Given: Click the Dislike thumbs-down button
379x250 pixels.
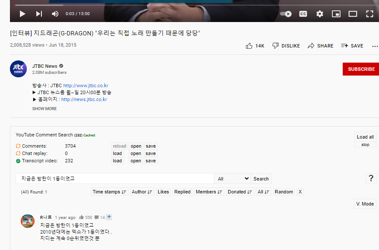Looking at the screenshot, I should click(x=286, y=46).
